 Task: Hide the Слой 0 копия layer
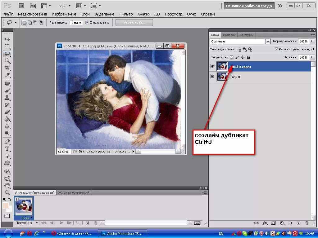(x=212, y=66)
